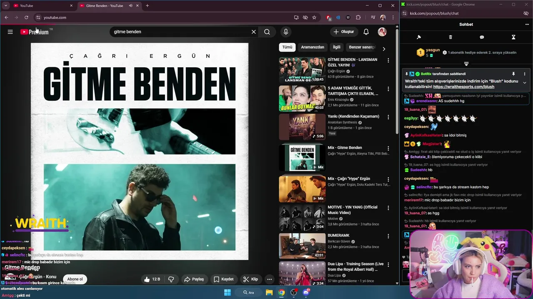Click the trash icon in Kick chat
The width and height of the screenshot is (533, 299).
(451, 37)
